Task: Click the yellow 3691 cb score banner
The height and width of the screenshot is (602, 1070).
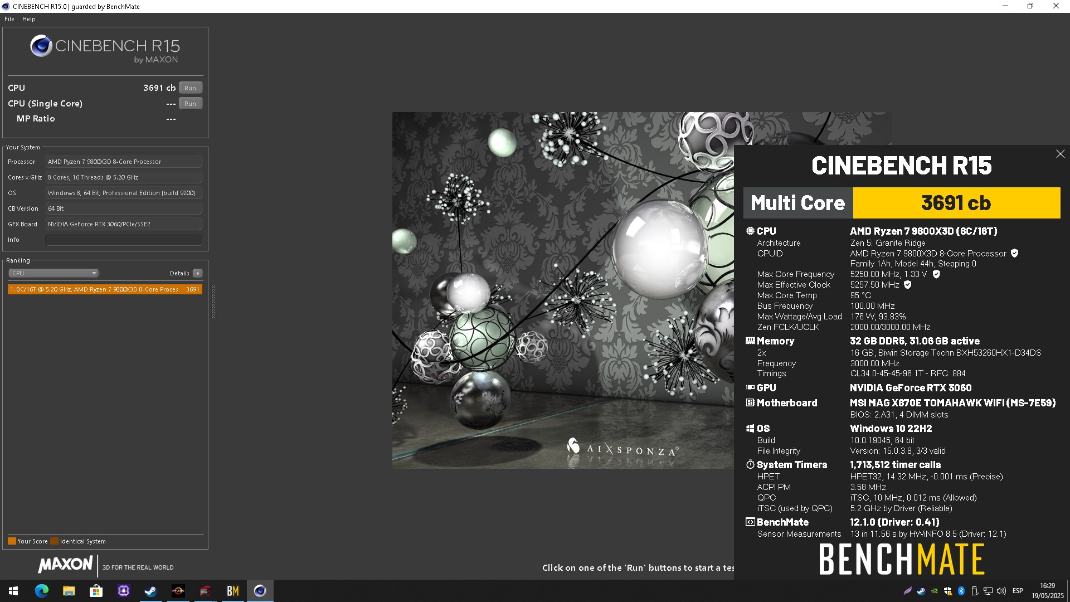Action: tap(956, 203)
